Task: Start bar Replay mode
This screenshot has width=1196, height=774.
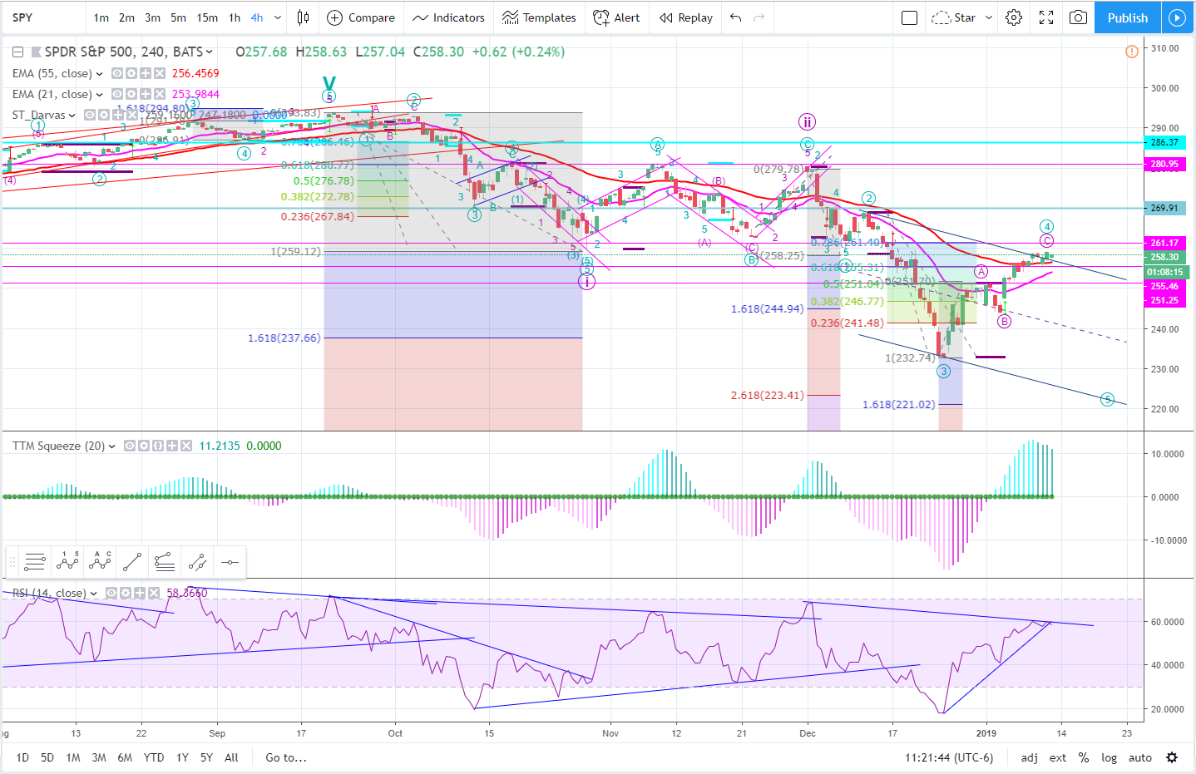Action: tap(686, 17)
